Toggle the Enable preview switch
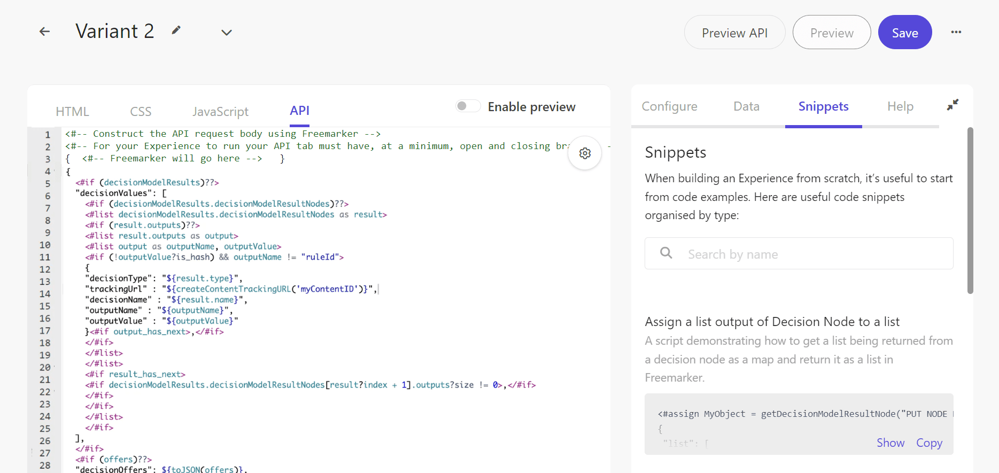The width and height of the screenshot is (999, 473). click(467, 106)
